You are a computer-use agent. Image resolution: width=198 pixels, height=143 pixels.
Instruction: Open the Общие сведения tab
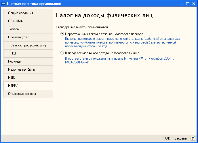coord(28,13)
